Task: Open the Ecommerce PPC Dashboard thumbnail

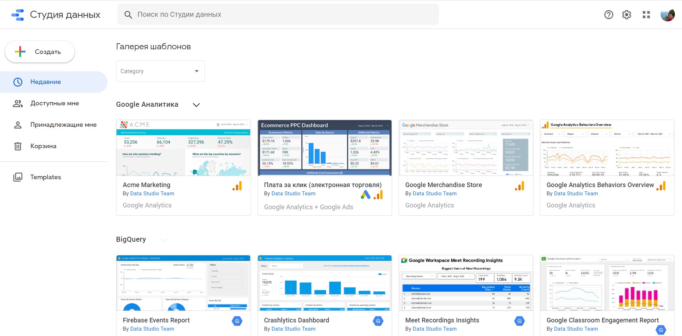Action: 325,148
